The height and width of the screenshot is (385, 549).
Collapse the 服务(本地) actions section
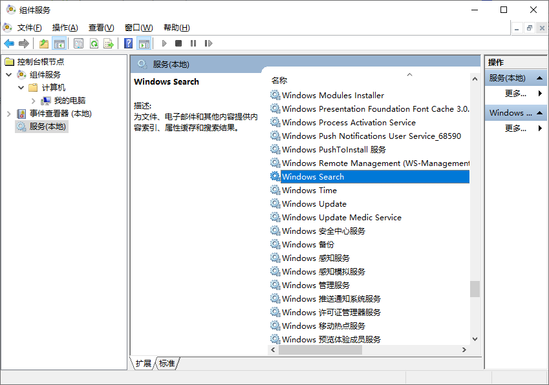coord(539,78)
